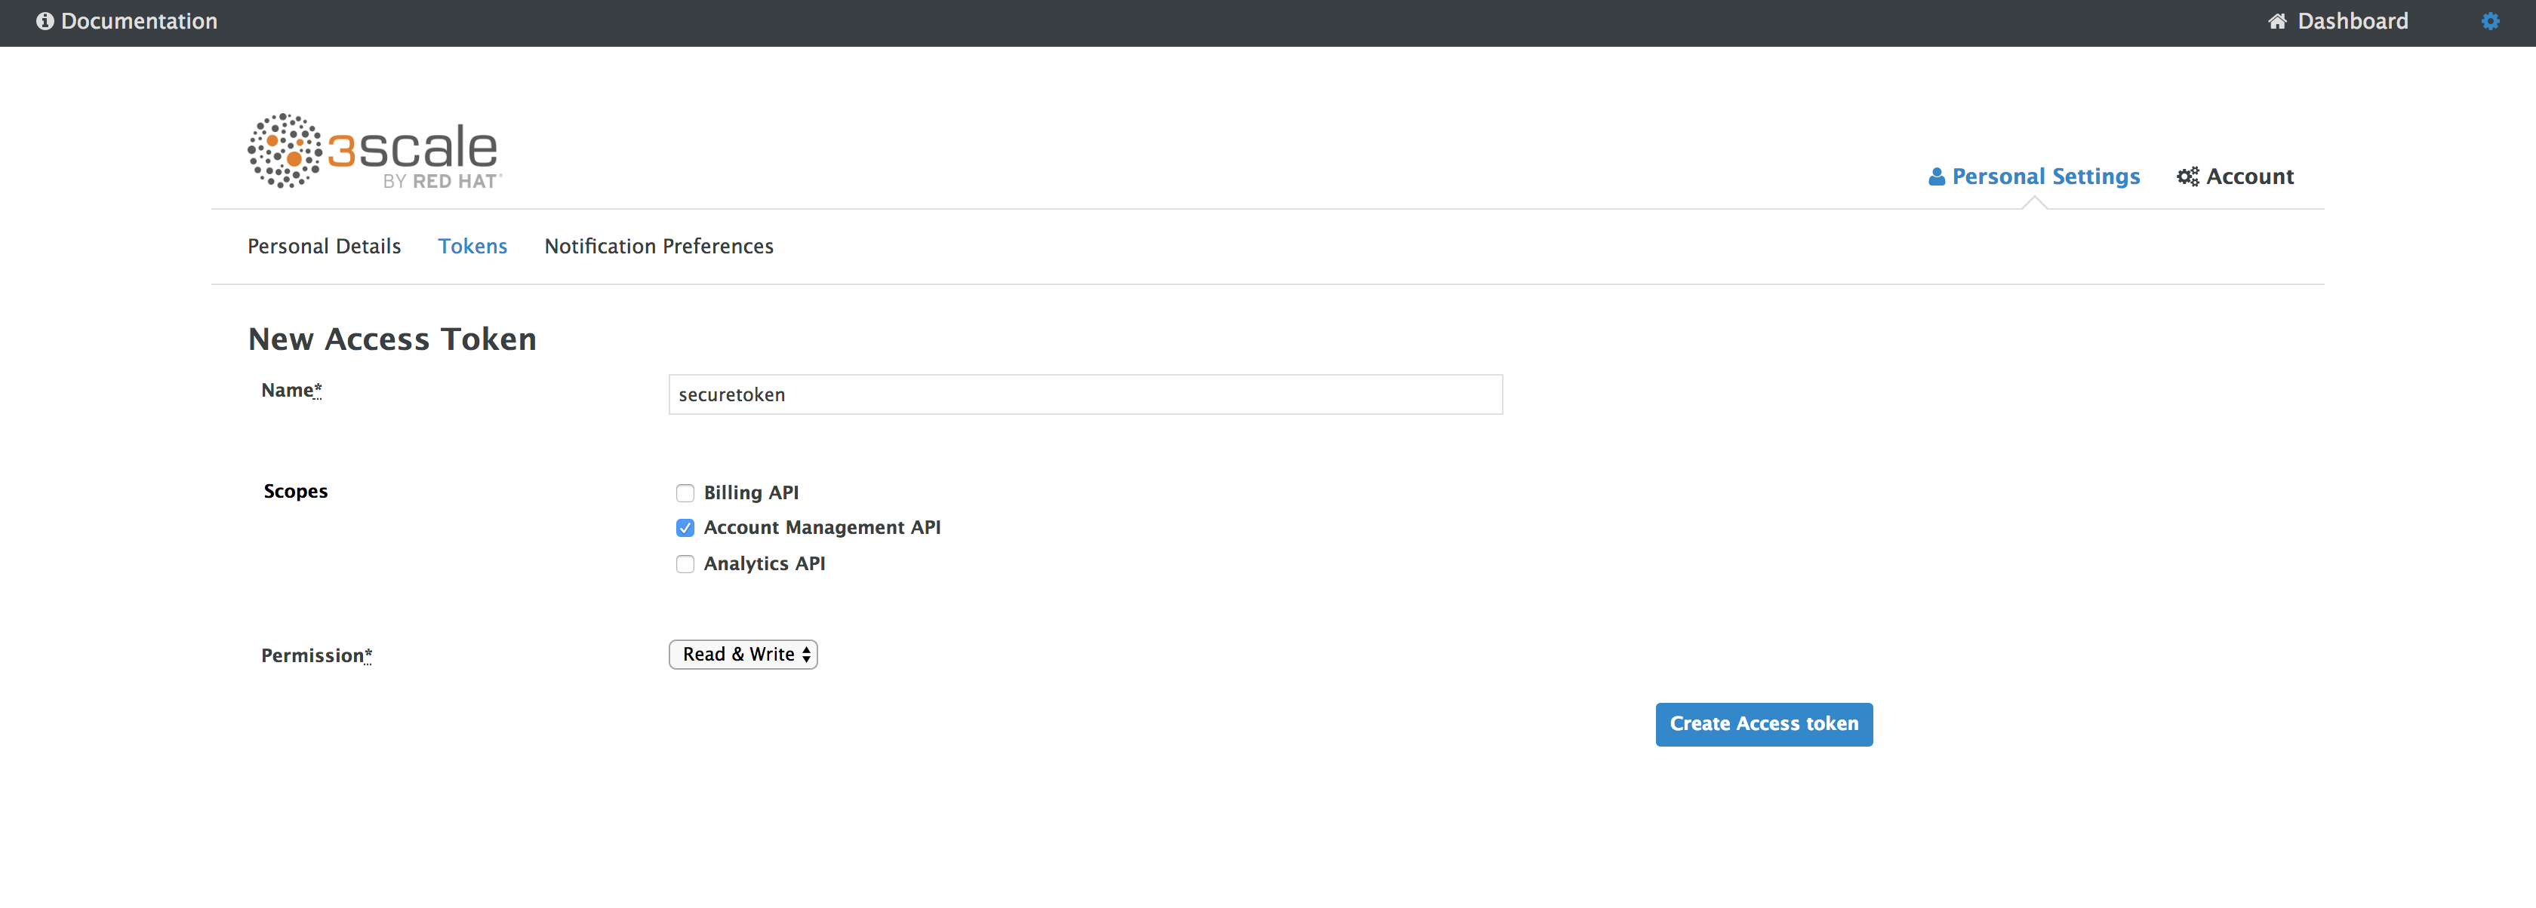Open the Account section
The image size is (2536, 908).
2235,177
